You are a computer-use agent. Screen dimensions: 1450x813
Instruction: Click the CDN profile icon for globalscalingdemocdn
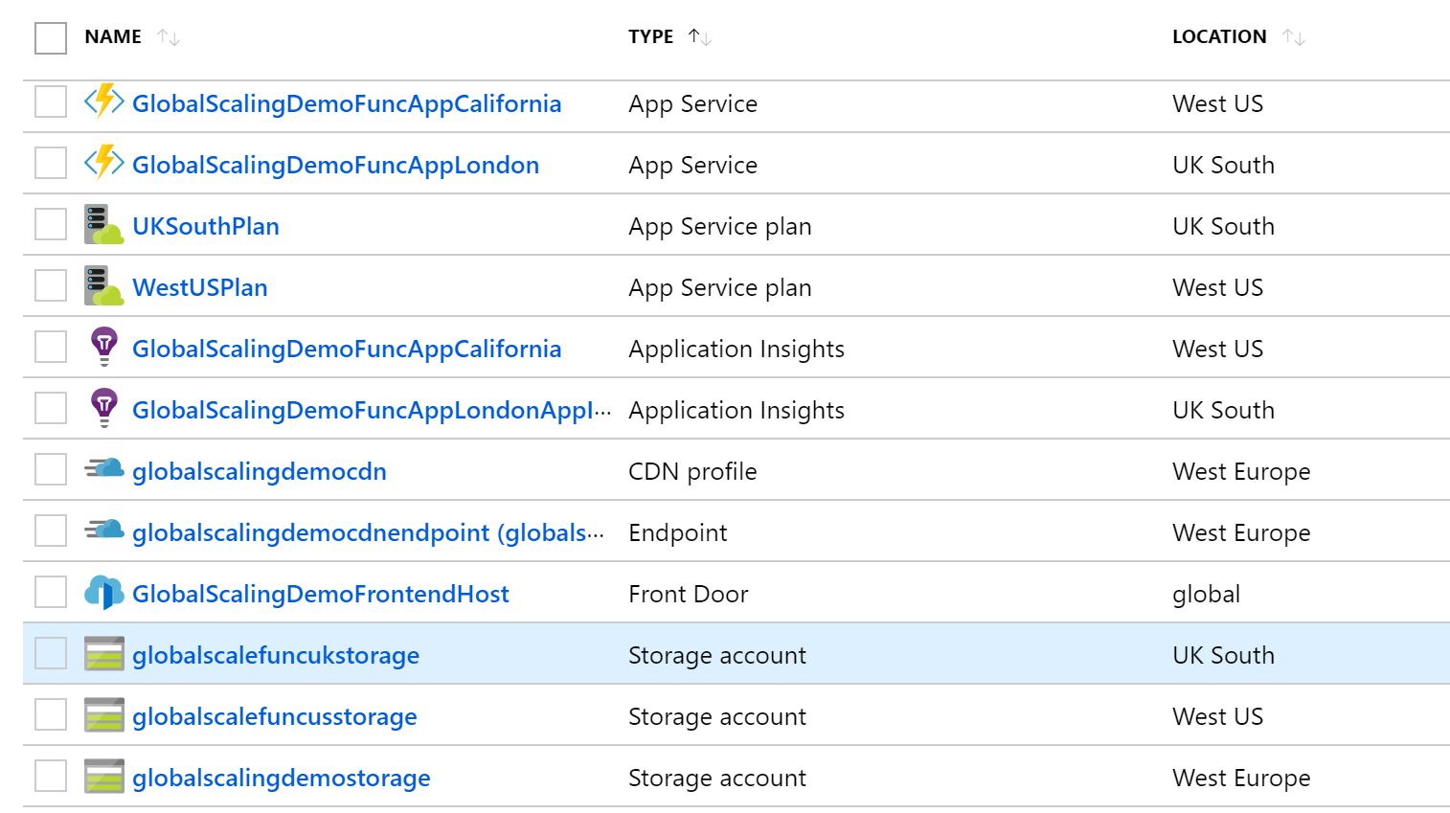103,468
